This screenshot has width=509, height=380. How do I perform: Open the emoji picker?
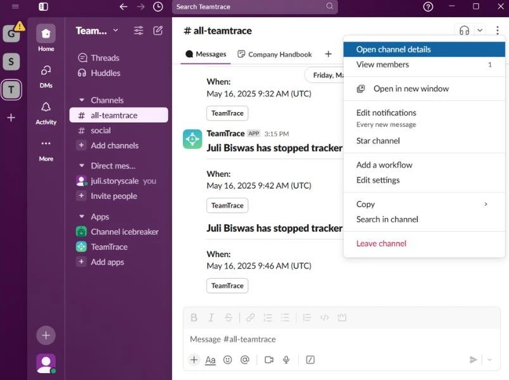227,360
